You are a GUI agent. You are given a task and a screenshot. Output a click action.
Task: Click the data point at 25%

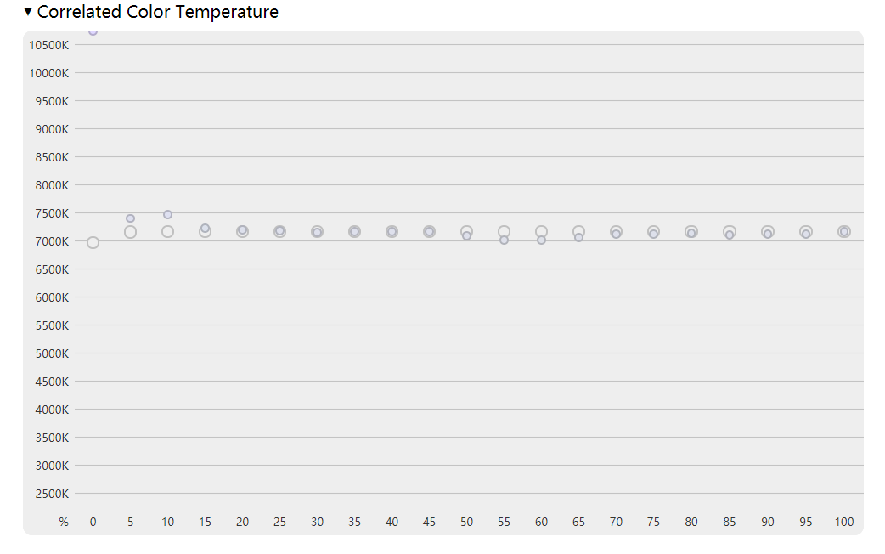pos(280,231)
